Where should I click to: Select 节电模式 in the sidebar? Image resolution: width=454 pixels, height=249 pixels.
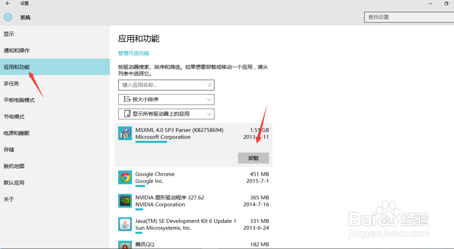pyautogui.click(x=55, y=117)
